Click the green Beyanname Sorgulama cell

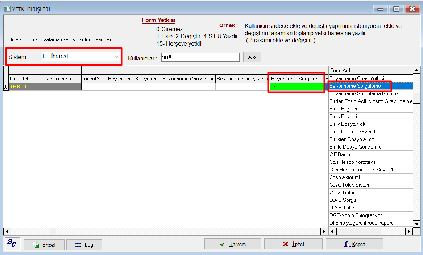click(x=296, y=87)
